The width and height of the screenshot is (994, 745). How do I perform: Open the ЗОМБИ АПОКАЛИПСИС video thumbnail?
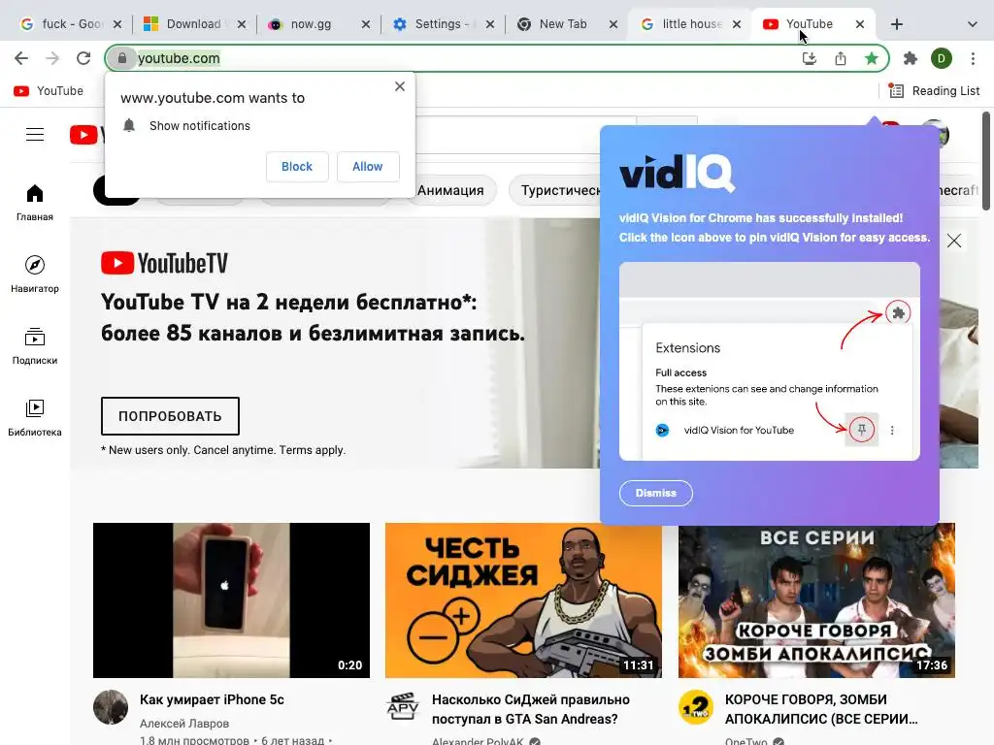816,600
